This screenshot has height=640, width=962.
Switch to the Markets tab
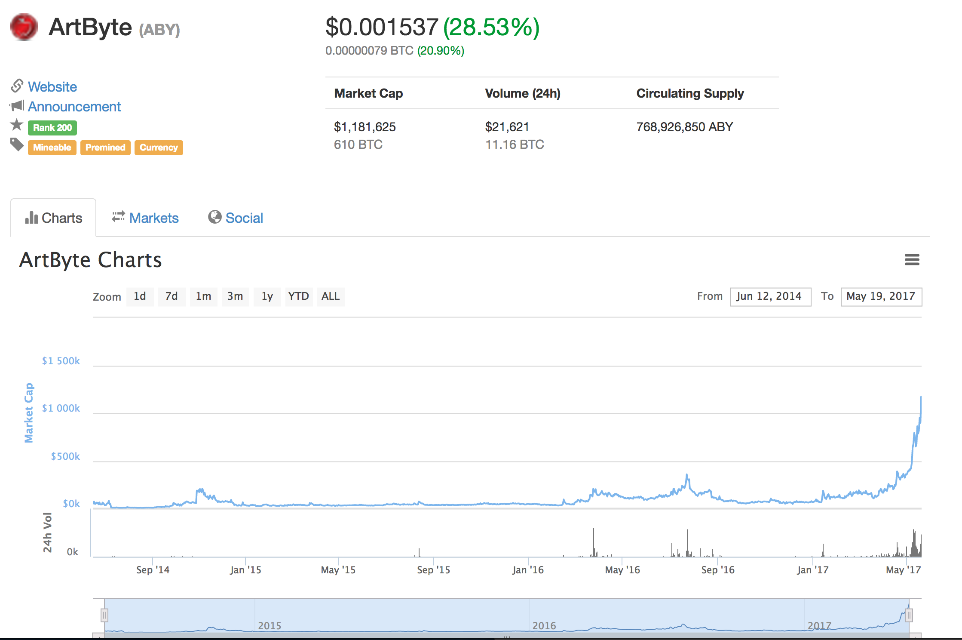click(x=145, y=218)
